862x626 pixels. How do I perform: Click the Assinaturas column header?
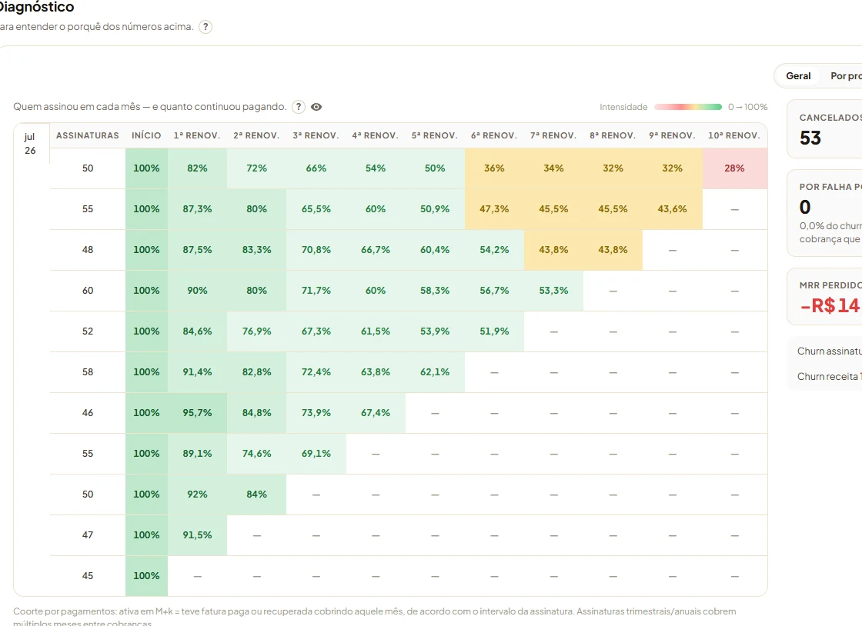tap(88, 135)
